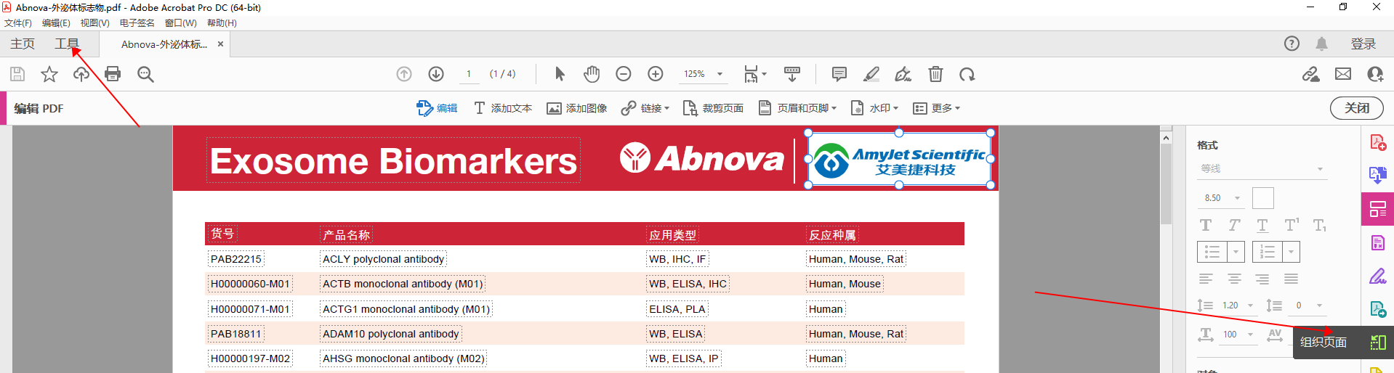Viewport: 1394px width, 373px height.
Task: Click the font color swatch box
Action: coord(1263,198)
